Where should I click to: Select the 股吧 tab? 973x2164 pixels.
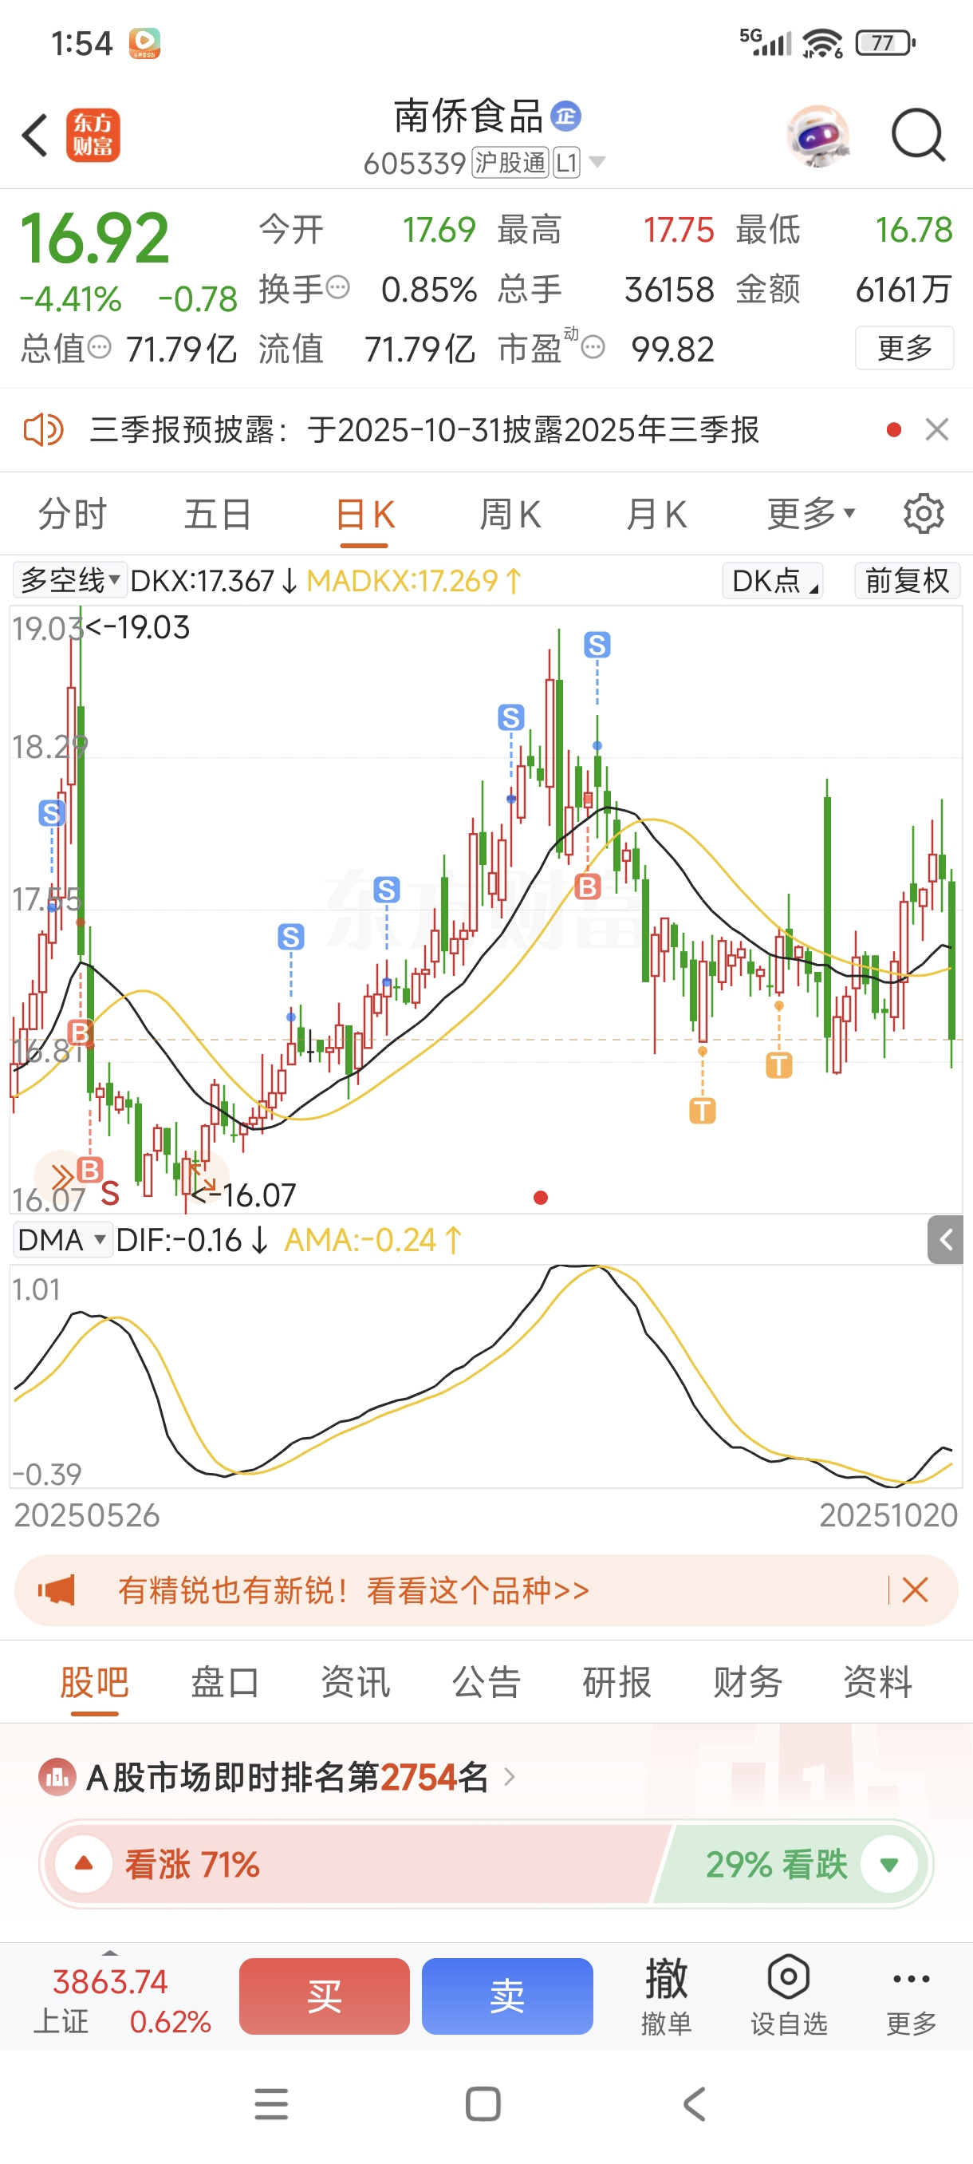tap(94, 1683)
